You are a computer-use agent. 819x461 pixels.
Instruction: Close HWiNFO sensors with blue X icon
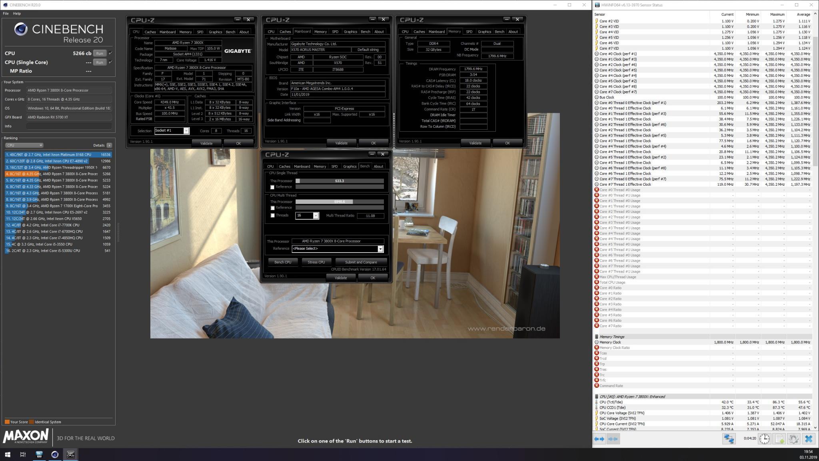[809, 439]
